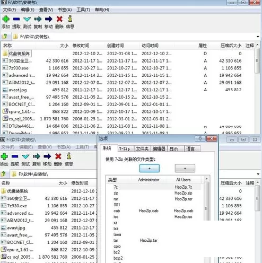Click the Extract minus icon in upper window
Viewport: 262px width, 263px height.
coord(16,19)
